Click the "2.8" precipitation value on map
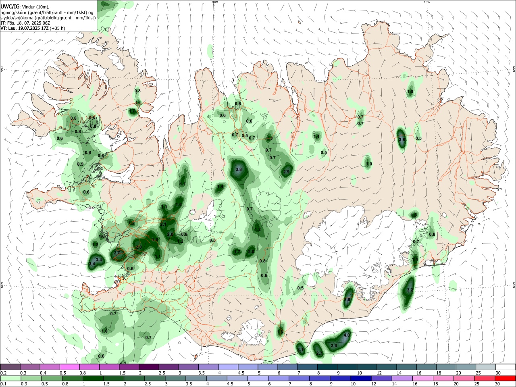 (x=170, y=234)
